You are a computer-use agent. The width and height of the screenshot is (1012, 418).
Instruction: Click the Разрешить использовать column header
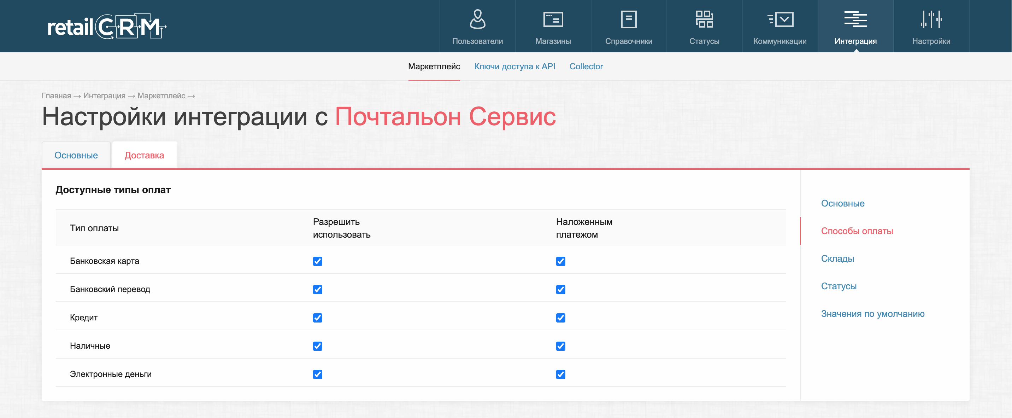click(x=341, y=228)
